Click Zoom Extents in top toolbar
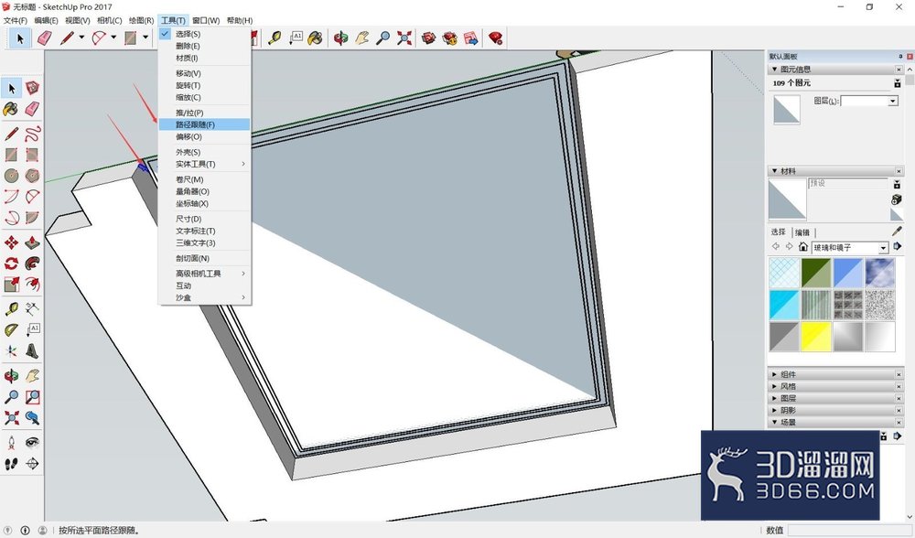The image size is (915, 538). 404,38
